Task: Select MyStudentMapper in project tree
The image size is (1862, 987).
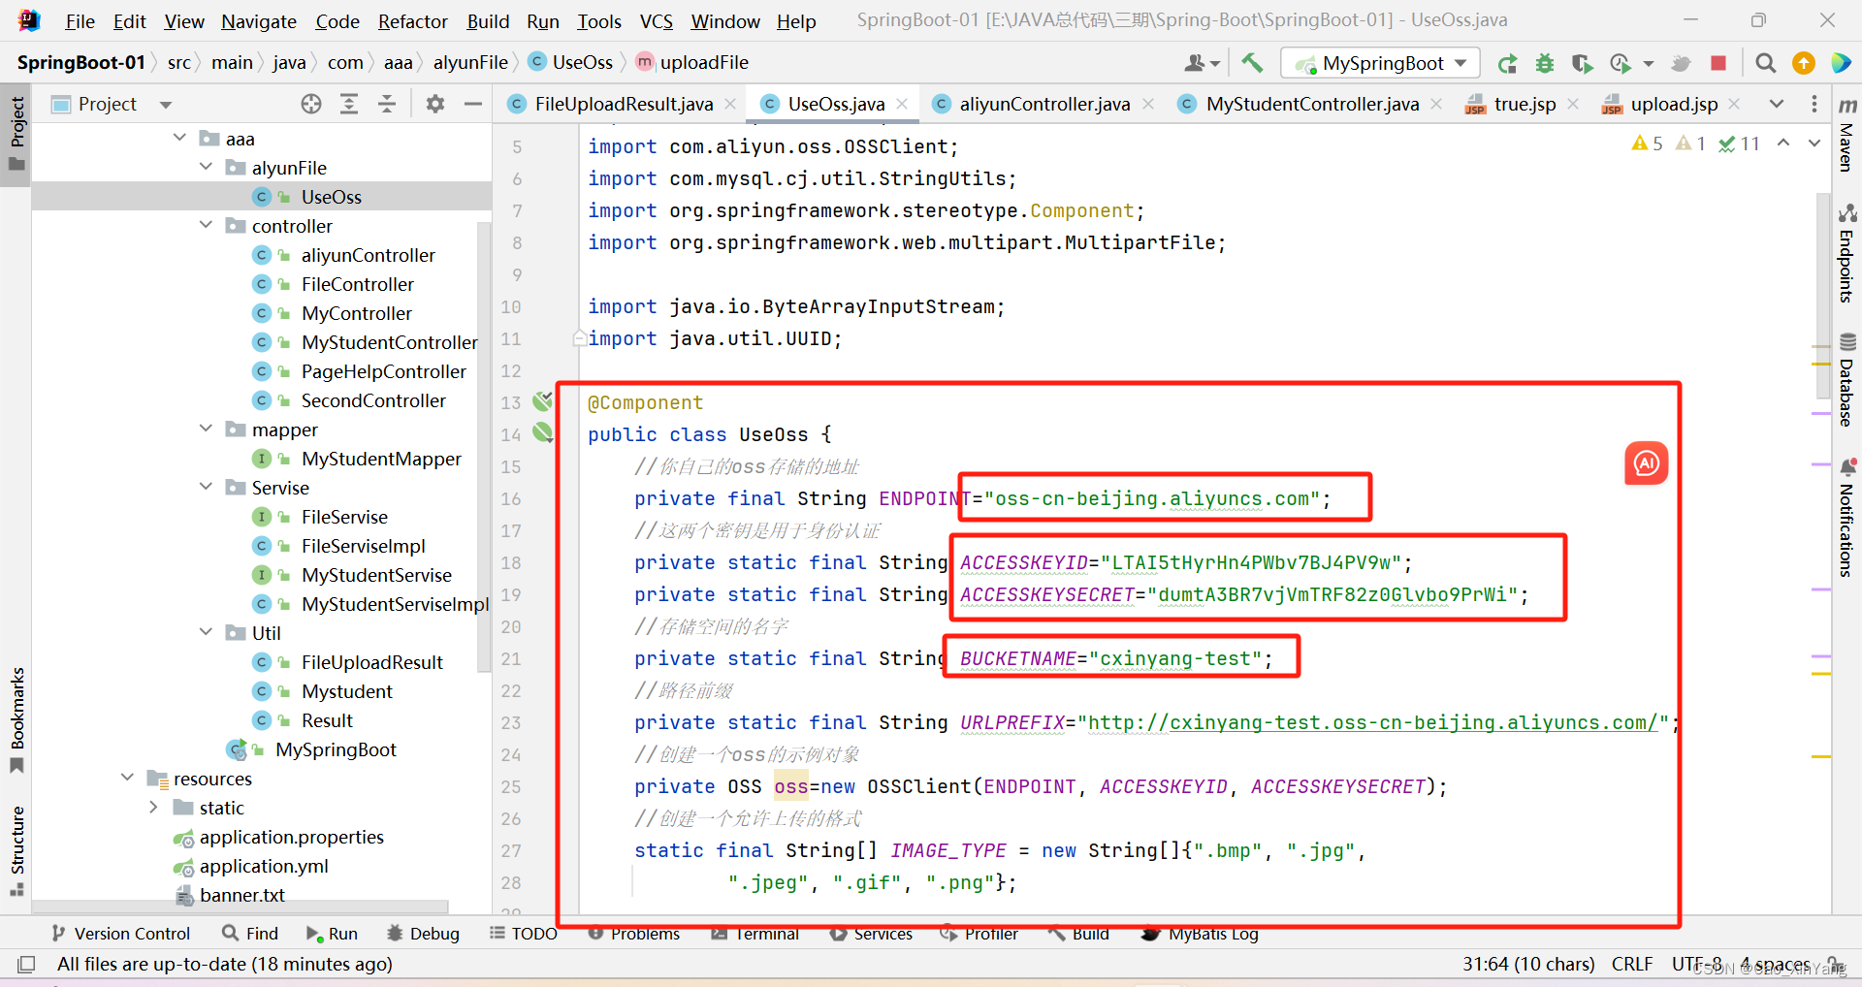Action: click(381, 459)
